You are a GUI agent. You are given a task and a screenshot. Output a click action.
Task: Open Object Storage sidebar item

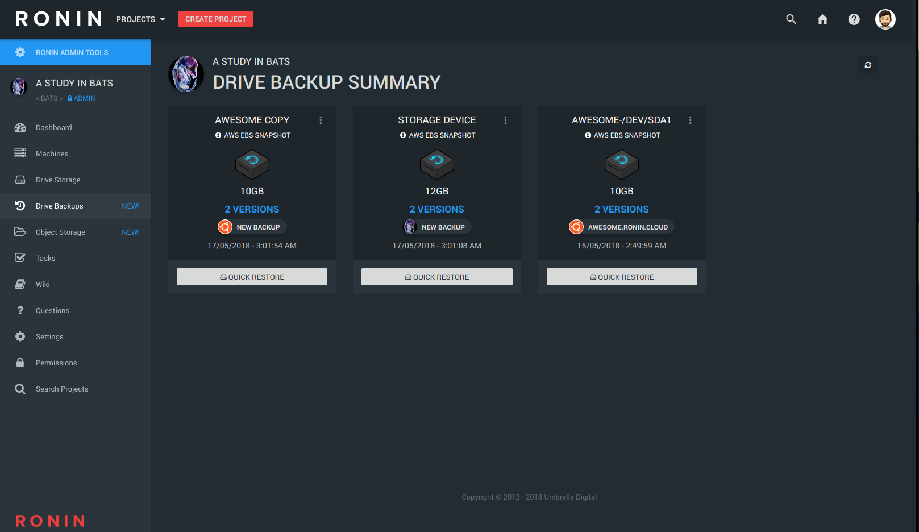76,232
